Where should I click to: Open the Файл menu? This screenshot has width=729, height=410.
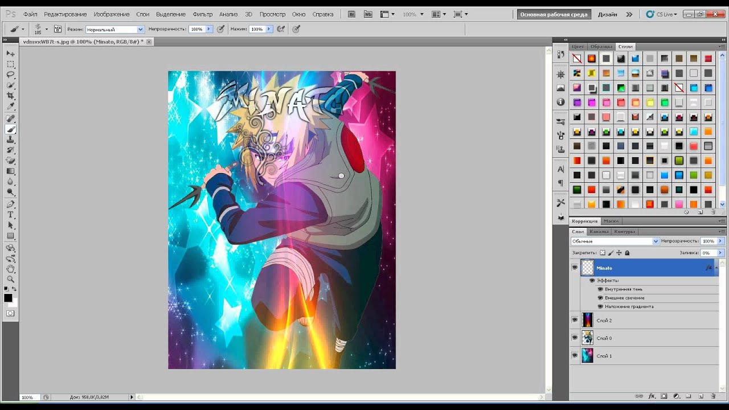click(x=30, y=14)
